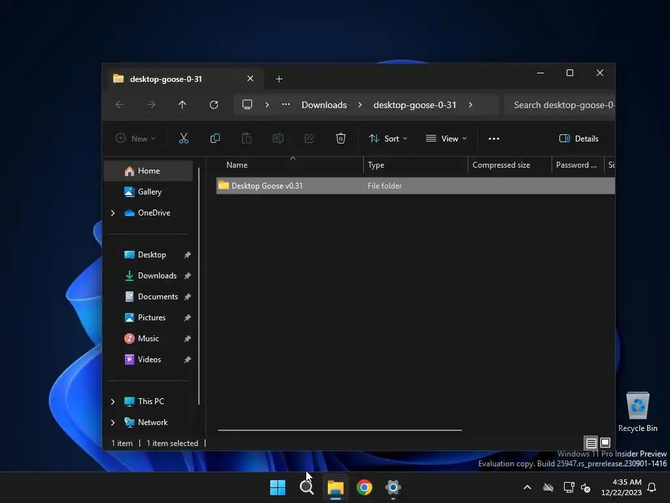The height and width of the screenshot is (503, 670).
Task: Sort by Password column header
Action: pos(578,165)
